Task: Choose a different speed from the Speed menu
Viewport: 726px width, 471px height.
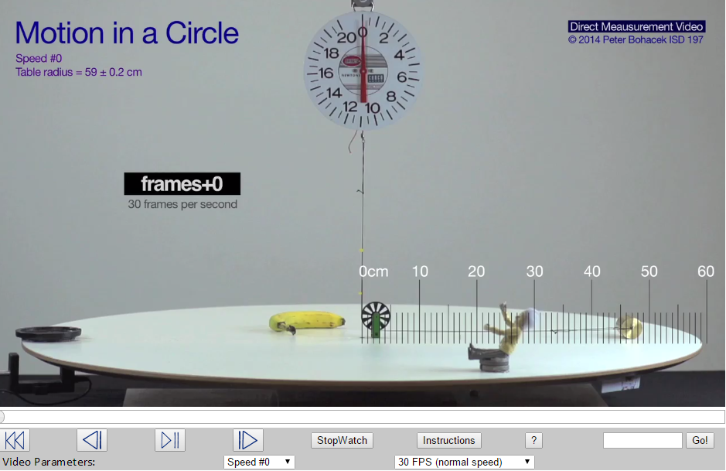Action: click(x=258, y=461)
